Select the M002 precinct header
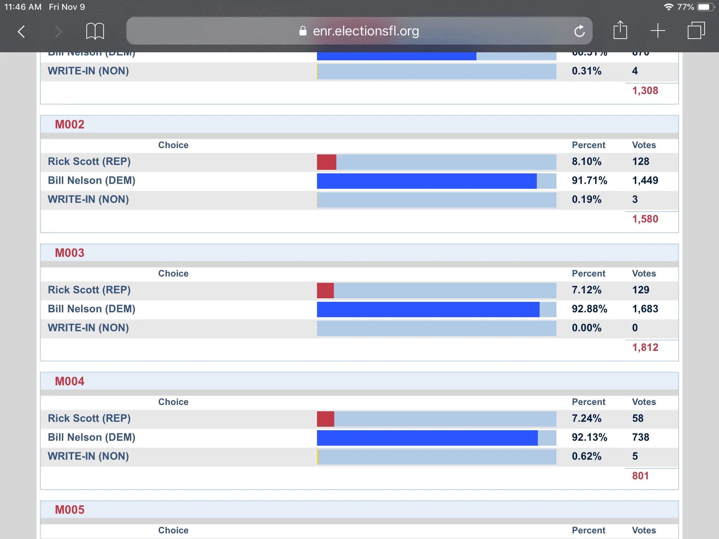 pos(70,125)
